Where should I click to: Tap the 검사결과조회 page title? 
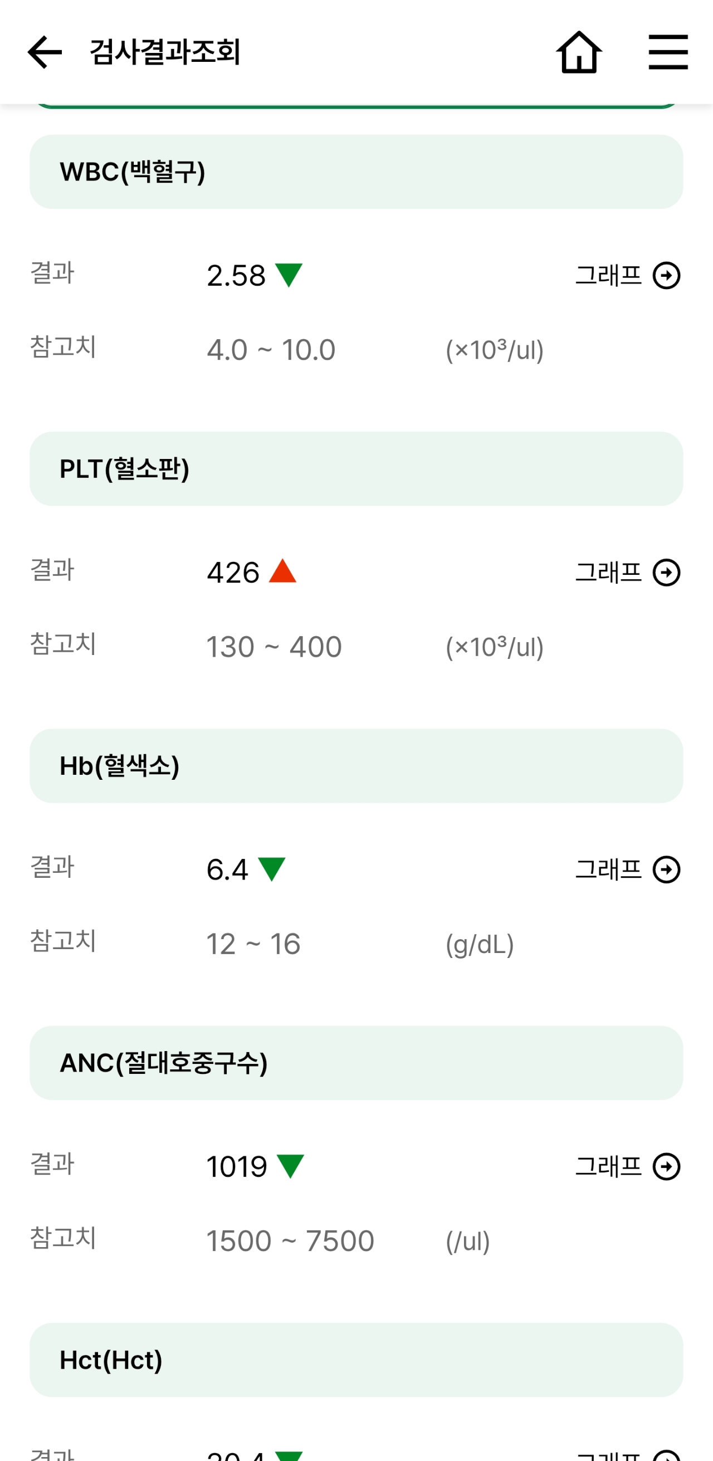165,52
